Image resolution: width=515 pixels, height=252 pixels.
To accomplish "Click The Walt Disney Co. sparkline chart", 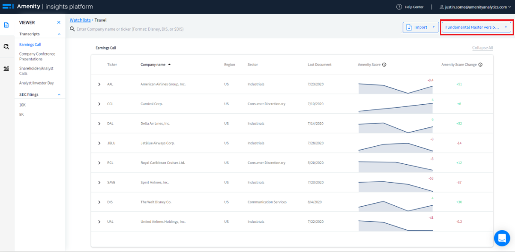I will (x=395, y=206).
